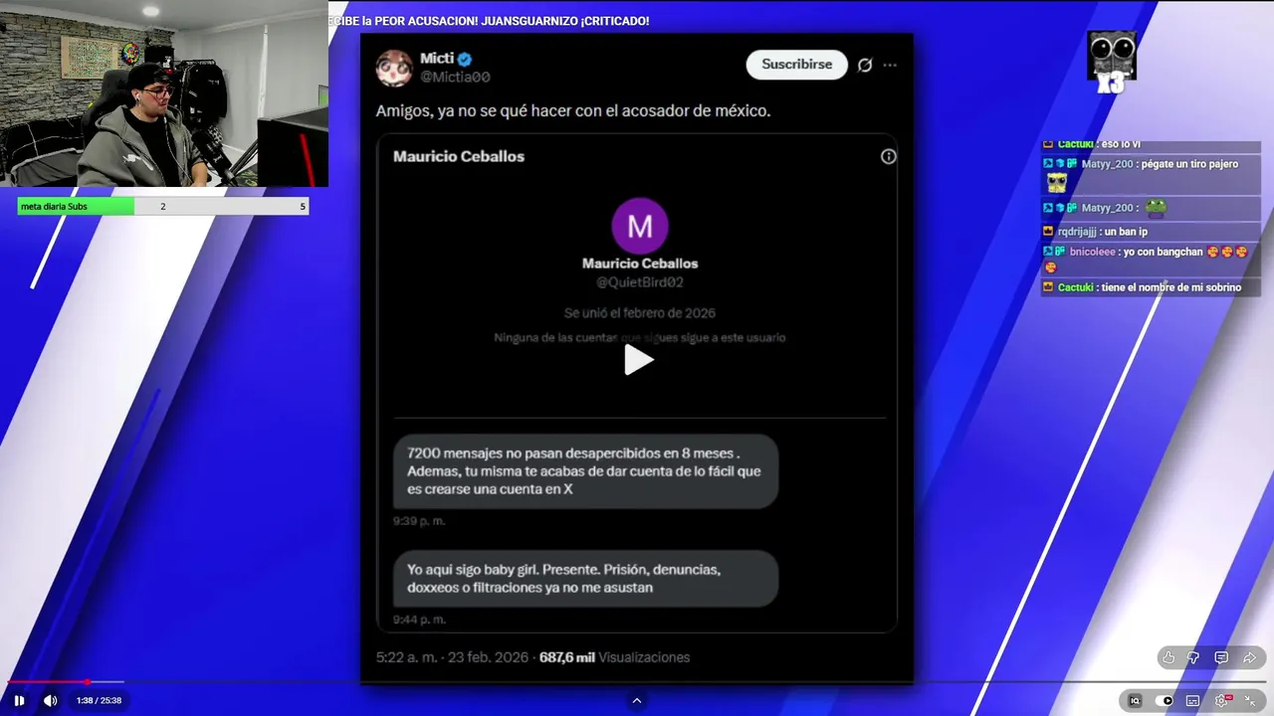Toggle subtitles captions button

[x=1192, y=700]
